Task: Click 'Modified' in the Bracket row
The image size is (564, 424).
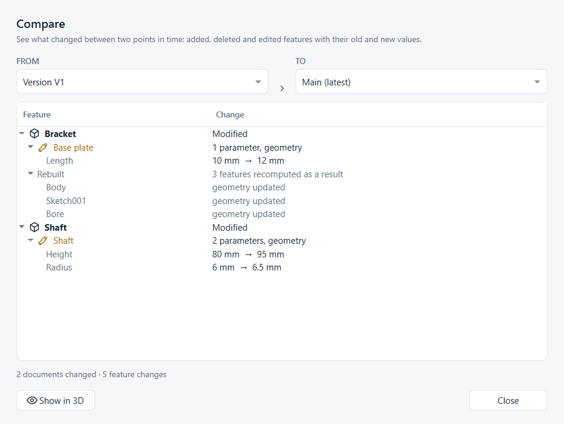Action: pyautogui.click(x=230, y=134)
